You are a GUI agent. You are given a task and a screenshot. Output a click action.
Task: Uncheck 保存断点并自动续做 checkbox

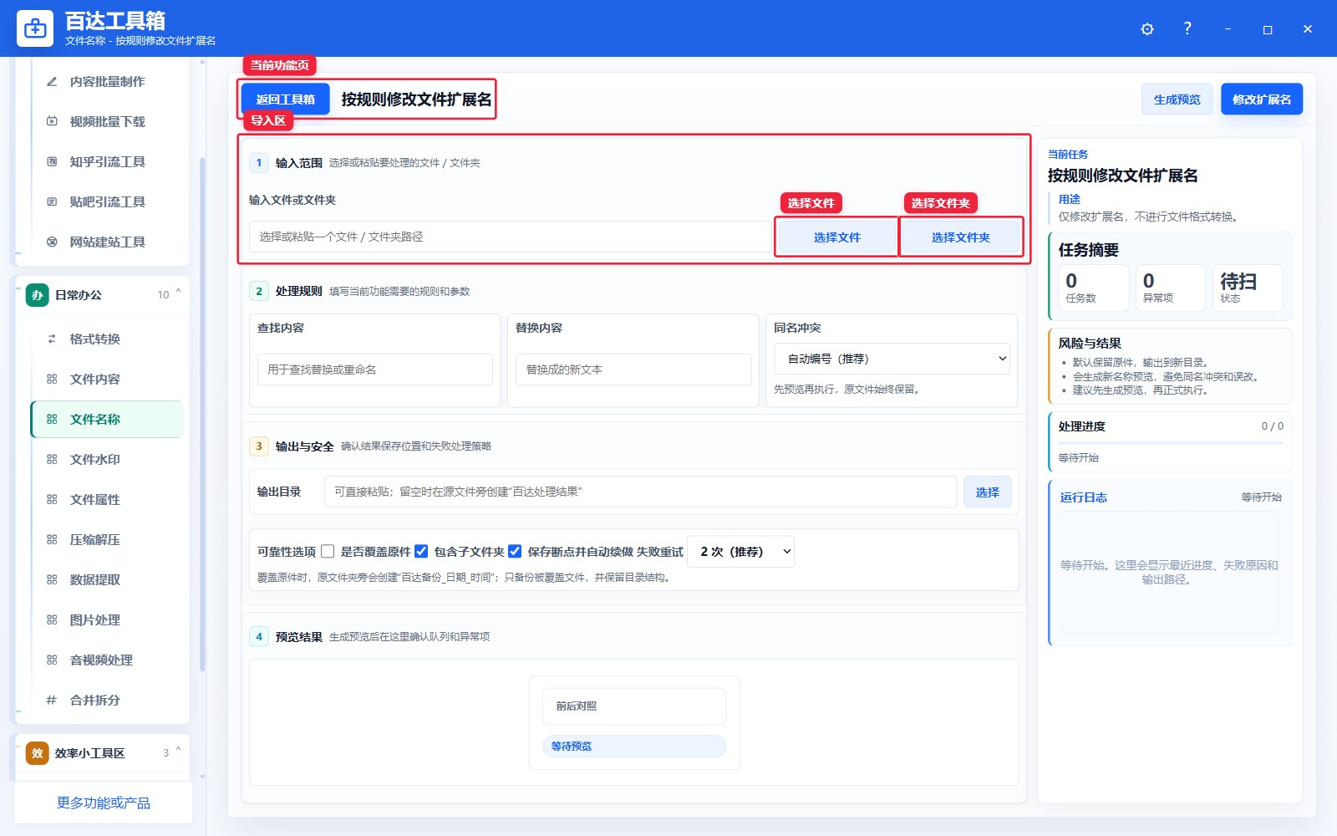(515, 551)
